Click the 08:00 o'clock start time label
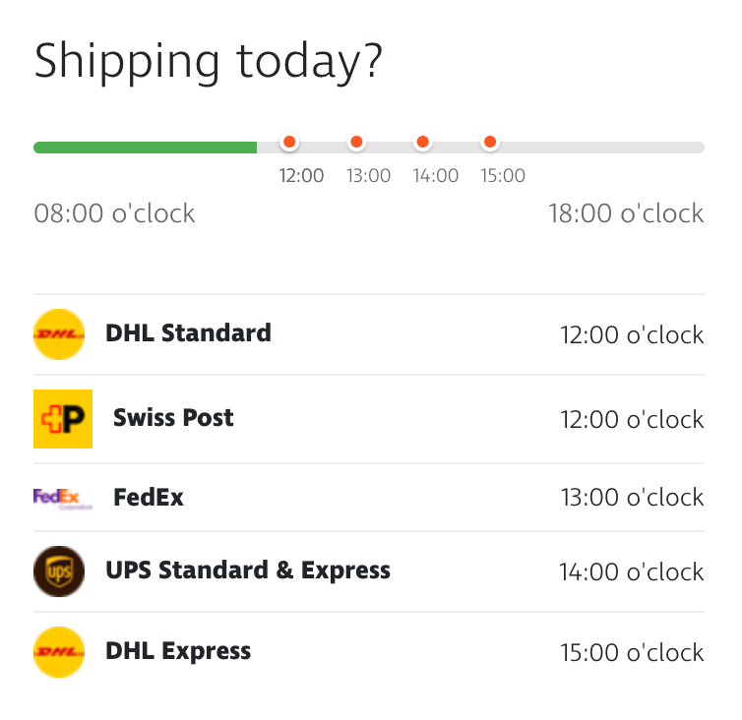Screen dimensions: 742x720 tap(114, 213)
